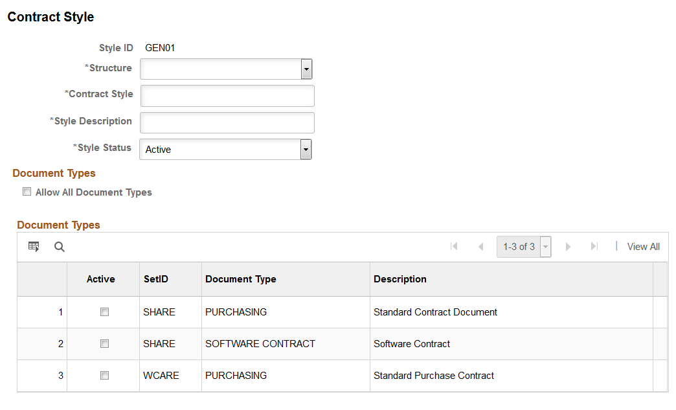
Task: Sort by Document Type column header
Action: pos(241,279)
